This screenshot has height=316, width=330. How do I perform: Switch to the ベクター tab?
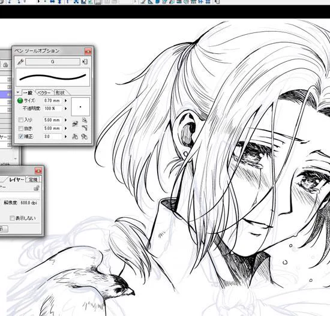(x=44, y=92)
